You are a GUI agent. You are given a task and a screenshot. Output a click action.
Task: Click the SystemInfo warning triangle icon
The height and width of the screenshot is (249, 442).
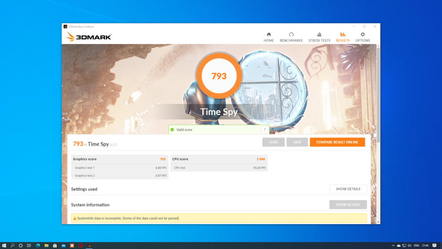click(75, 218)
